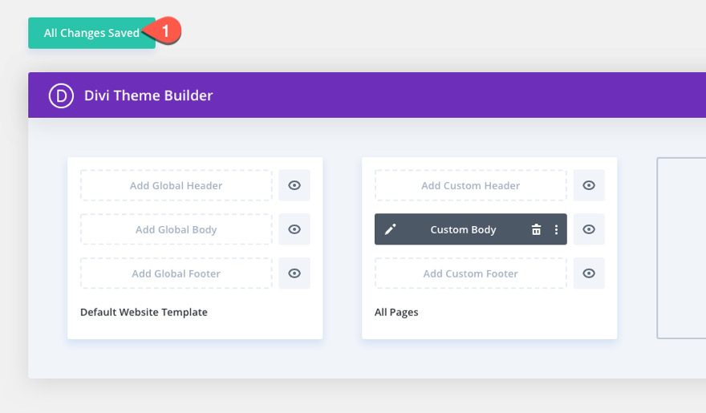Add a Global Header
Screen dimensions: 706x413
[x=176, y=185]
